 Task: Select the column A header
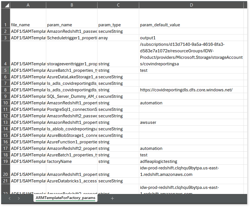pyautogui.click(x=28, y=5)
